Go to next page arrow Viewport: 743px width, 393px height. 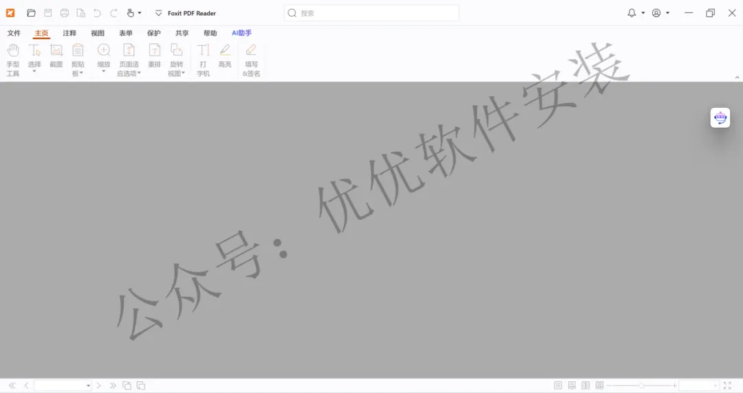pyautogui.click(x=98, y=385)
